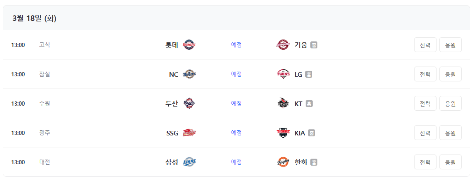Viewport: 473px width, 181px height.
Task: Open 전력 for the 롯데 vs 키움 game
Action: [x=425, y=45]
